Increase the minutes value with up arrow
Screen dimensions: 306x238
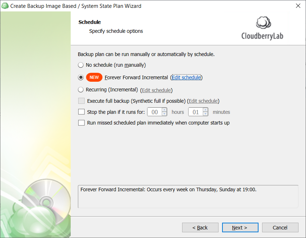[x=205, y=110]
